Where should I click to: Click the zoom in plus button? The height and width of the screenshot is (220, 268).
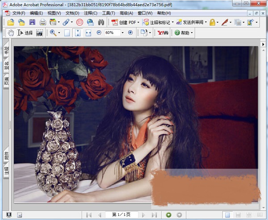pyautogui.click(x=130, y=33)
